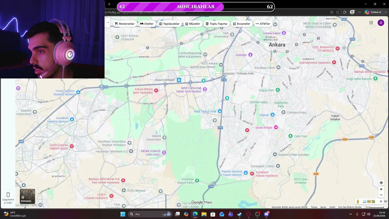Screen dimensions: 389x219
Task: Select the Ankara Kalesi marker
Action: click(x=284, y=33)
